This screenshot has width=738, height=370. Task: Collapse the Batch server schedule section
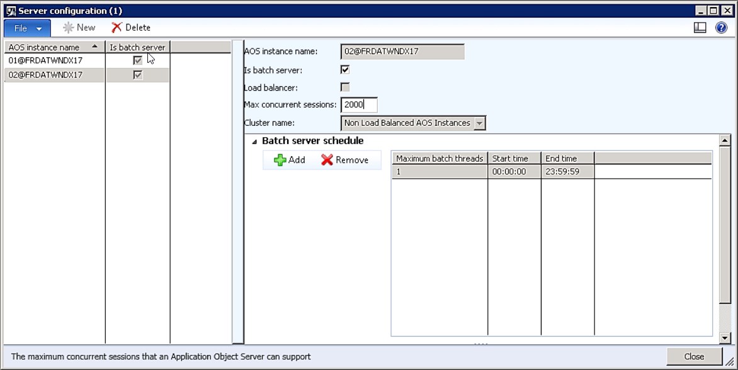(x=254, y=141)
